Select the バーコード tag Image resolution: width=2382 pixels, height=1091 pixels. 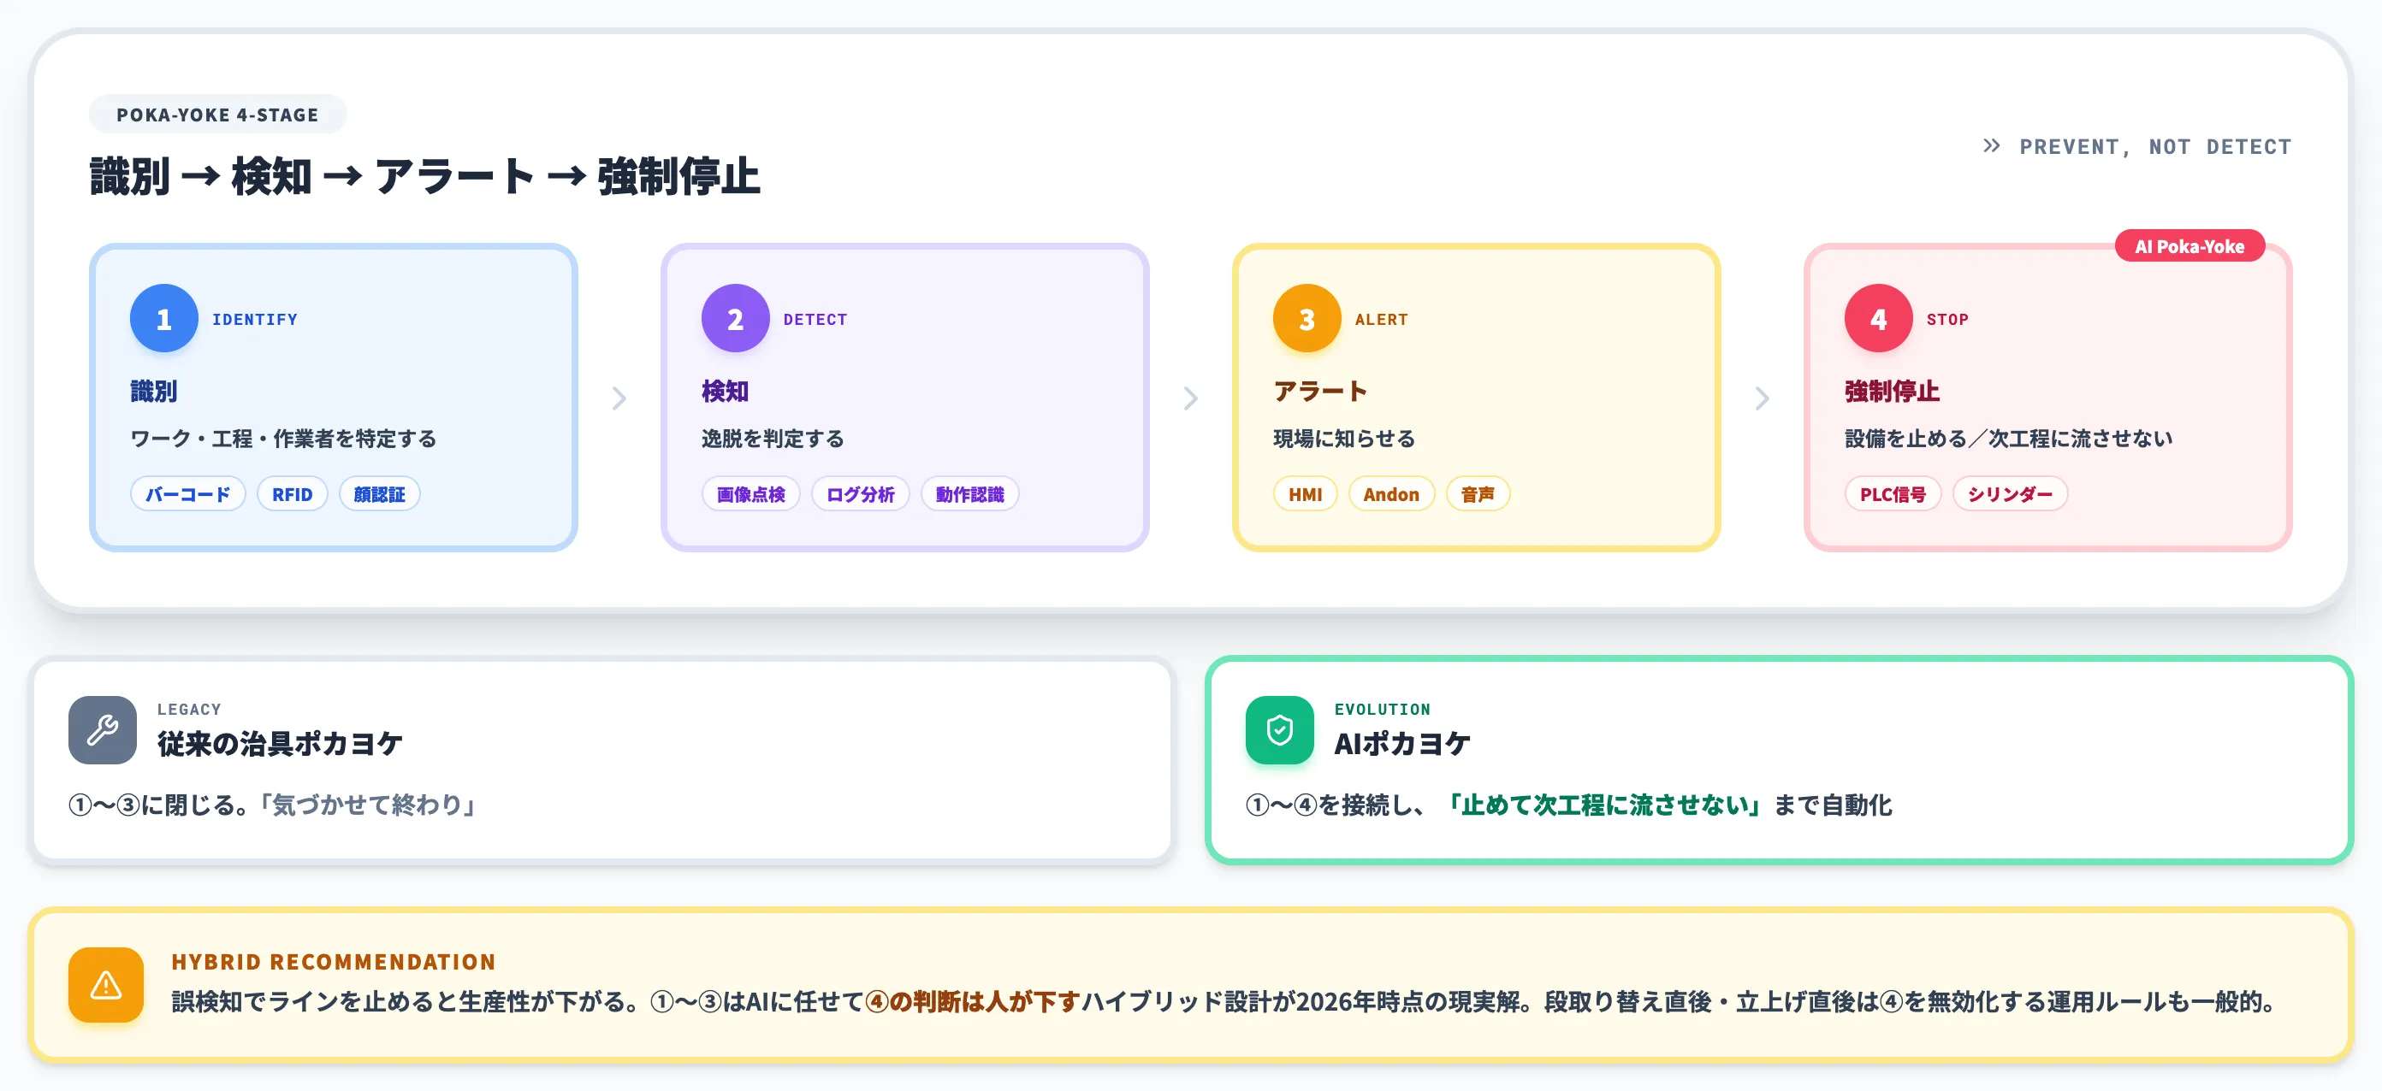[187, 494]
